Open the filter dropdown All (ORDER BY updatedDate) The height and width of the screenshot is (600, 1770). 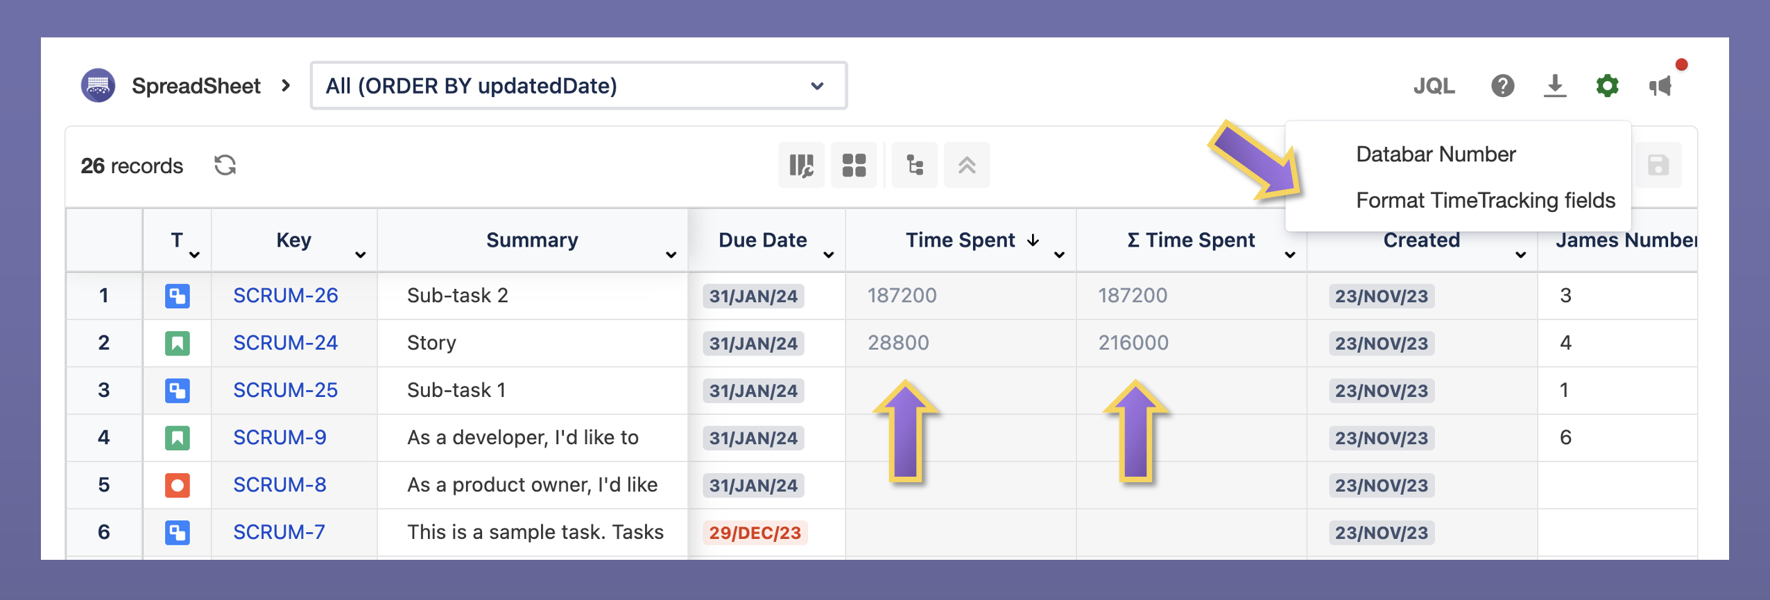click(578, 86)
